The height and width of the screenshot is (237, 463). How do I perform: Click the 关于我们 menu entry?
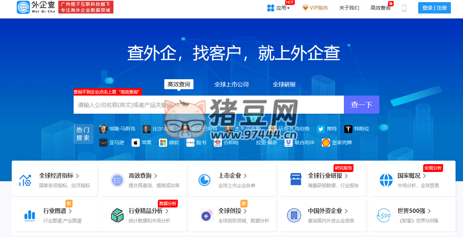coord(349,7)
